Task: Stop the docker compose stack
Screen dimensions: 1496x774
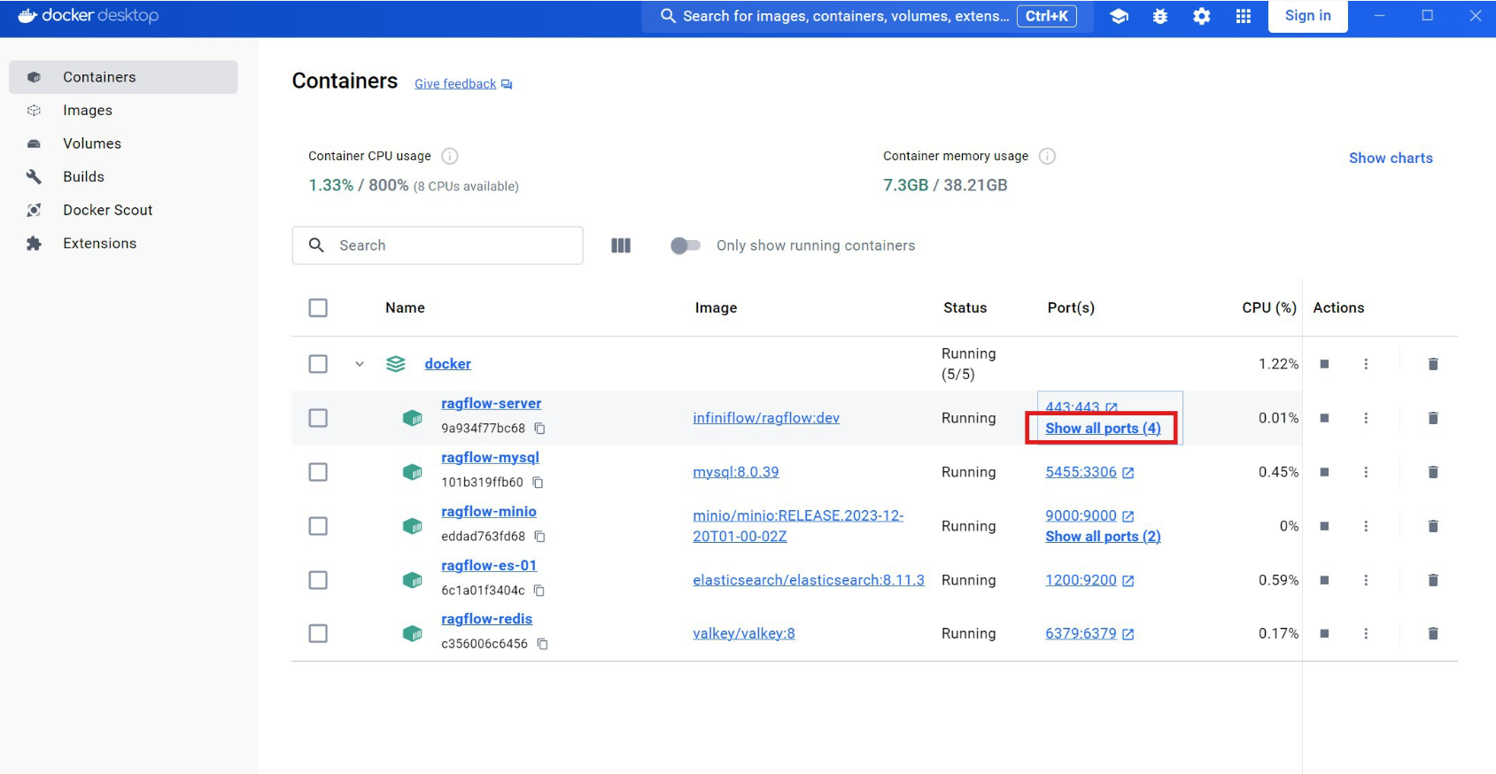Action: (1324, 364)
